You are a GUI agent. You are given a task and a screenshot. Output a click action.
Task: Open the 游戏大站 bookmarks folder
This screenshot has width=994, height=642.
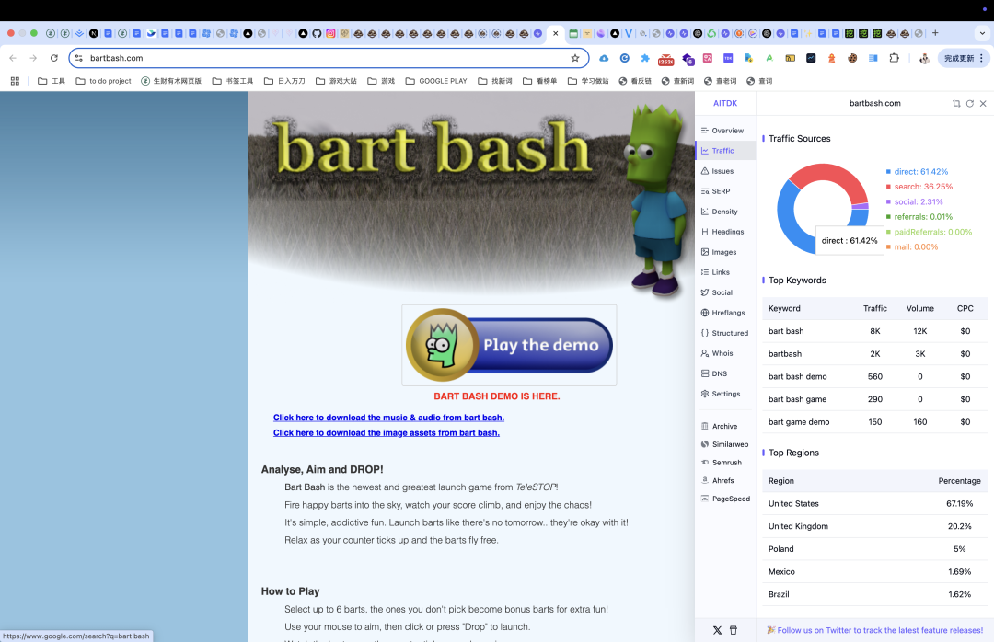click(336, 81)
